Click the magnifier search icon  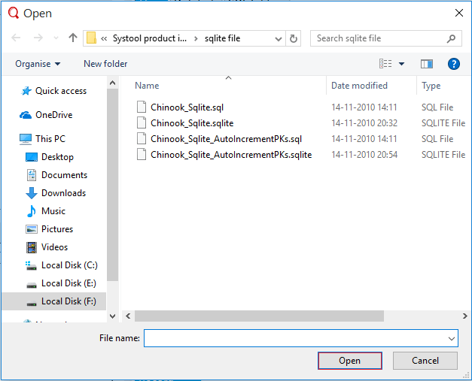pyautogui.click(x=451, y=38)
